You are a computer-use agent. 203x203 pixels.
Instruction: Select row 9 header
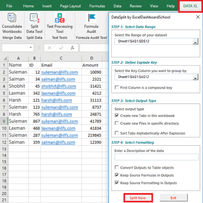pyautogui.click(x=4, y=121)
